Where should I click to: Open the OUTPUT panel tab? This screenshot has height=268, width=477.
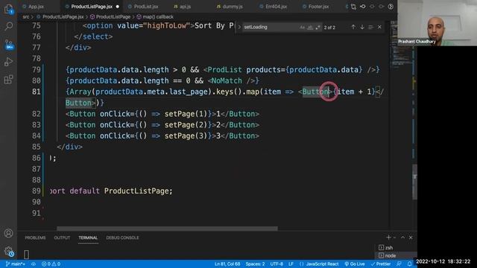click(62, 237)
